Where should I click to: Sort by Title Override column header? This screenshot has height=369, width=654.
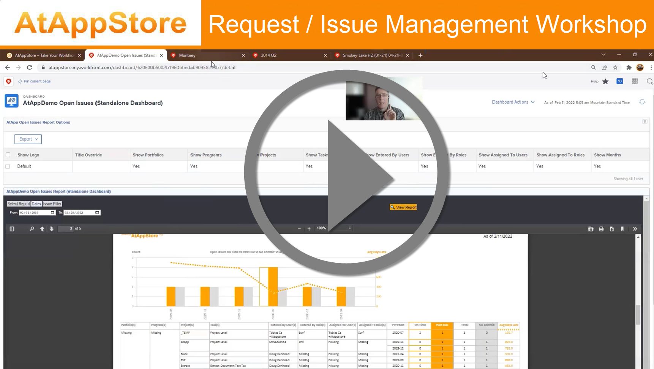[x=88, y=155]
